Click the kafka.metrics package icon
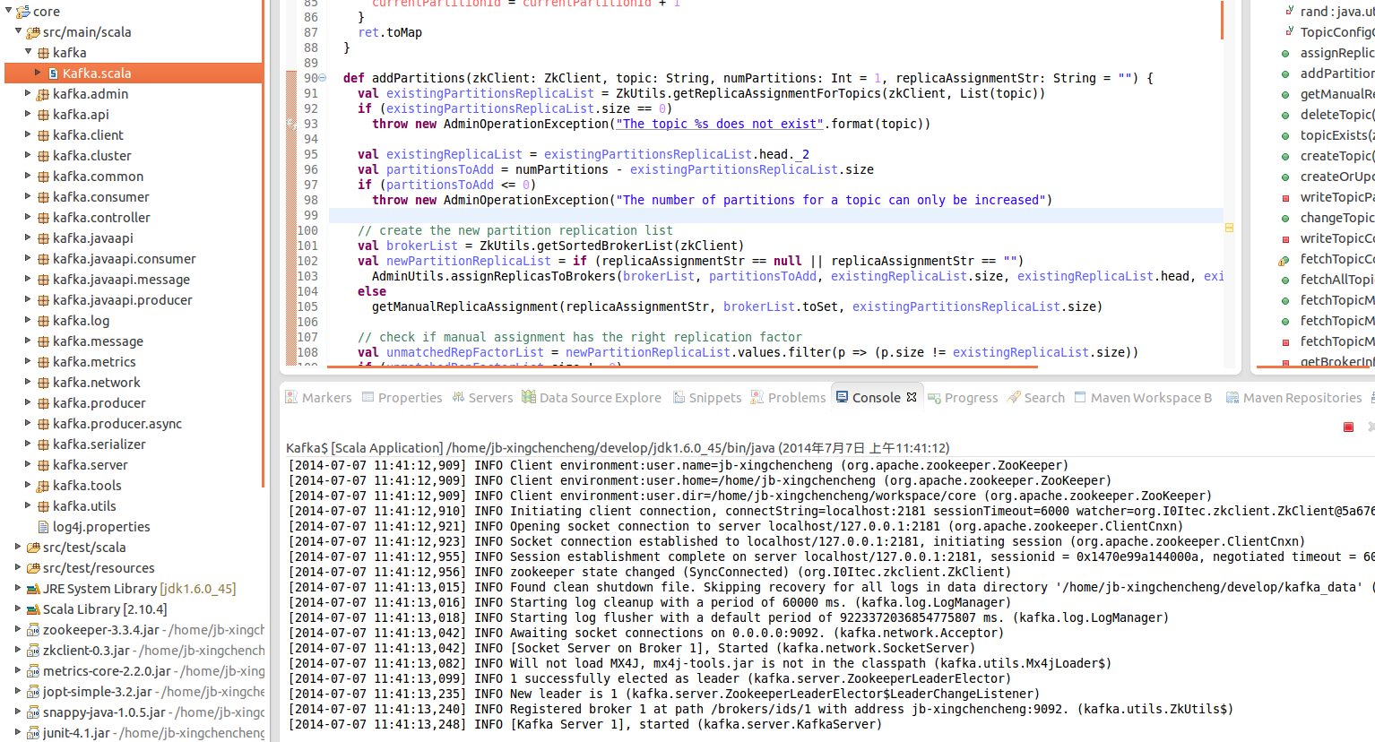Screen dimensions: 1375x742 [x=43, y=361]
